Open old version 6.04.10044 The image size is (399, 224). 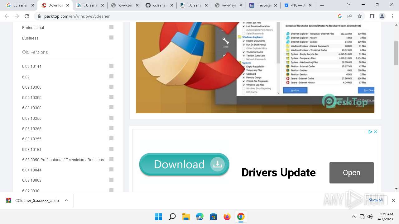point(32,170)
